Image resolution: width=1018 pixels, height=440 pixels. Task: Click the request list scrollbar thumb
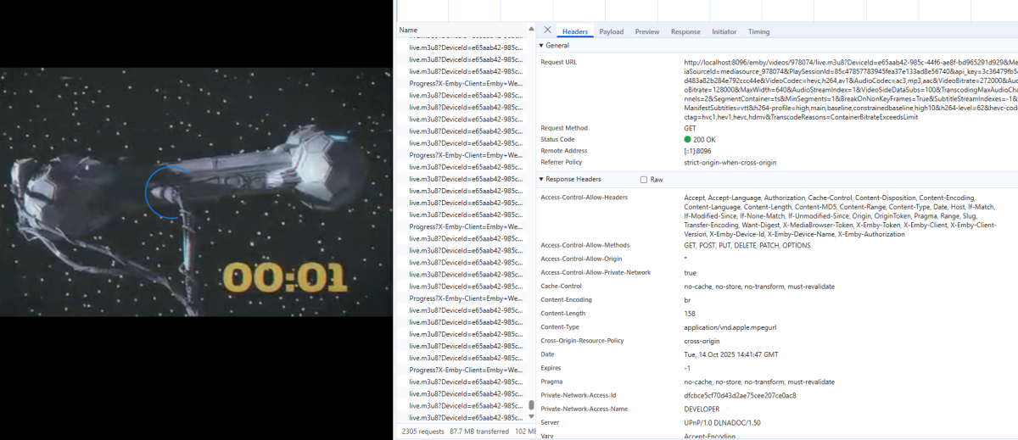[532, 406]
